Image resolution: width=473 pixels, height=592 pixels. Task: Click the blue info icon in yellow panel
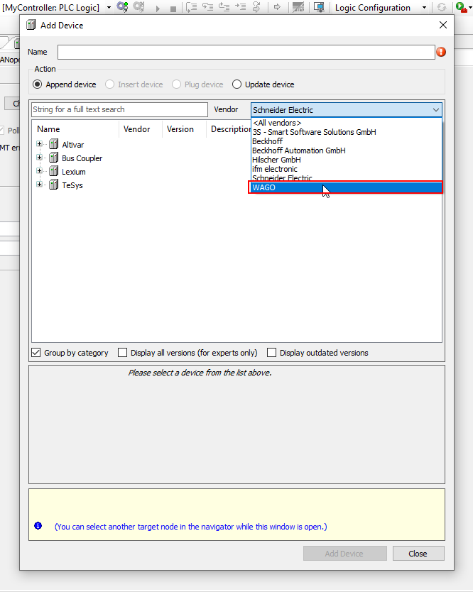coord(38,525)
